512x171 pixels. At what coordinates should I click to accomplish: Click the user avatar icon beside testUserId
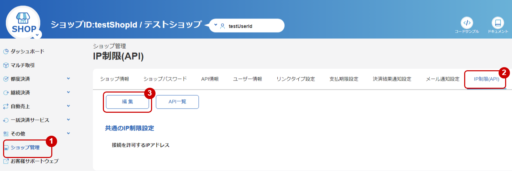[x=222, y=26]
